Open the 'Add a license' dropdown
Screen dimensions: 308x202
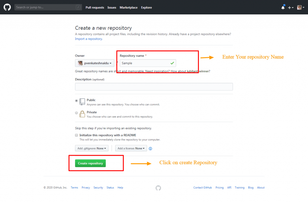pyautogui.click(x=131, y=148)
